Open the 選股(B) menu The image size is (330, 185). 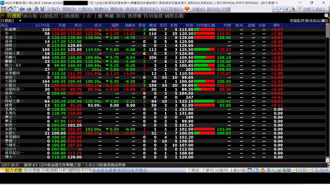[x=116, y=9]
